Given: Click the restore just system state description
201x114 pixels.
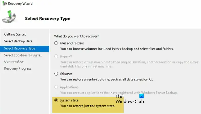Looking at the screenshot, I should [88, 106].
